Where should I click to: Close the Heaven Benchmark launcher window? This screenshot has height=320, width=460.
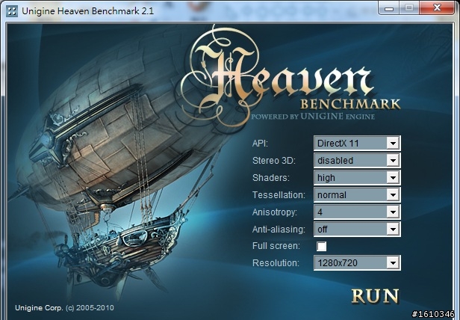point(437,7)
